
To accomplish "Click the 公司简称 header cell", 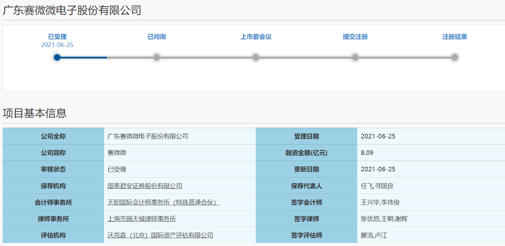I will tap(53, 153).
